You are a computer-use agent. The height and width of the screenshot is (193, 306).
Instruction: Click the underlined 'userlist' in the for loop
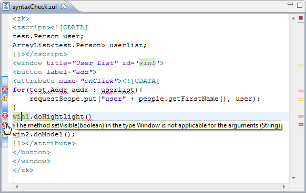click(118, 90)
